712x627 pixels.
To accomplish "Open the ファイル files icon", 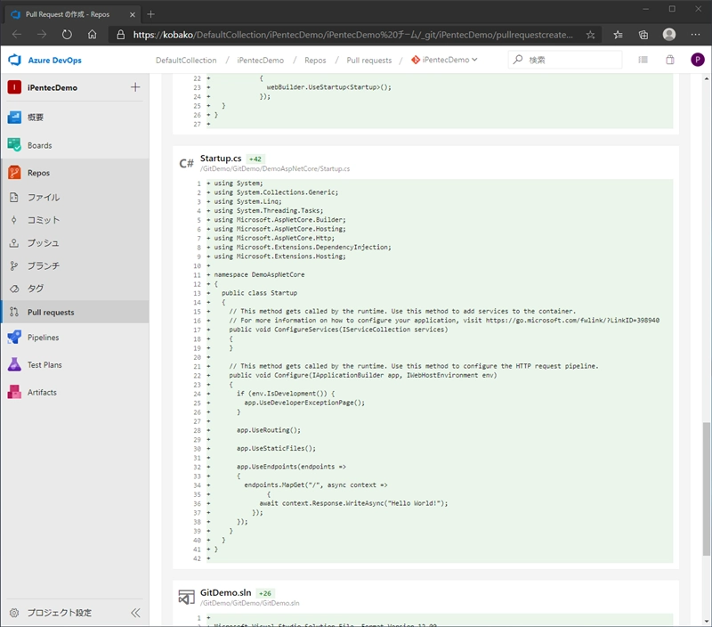I will coord(14,197).
